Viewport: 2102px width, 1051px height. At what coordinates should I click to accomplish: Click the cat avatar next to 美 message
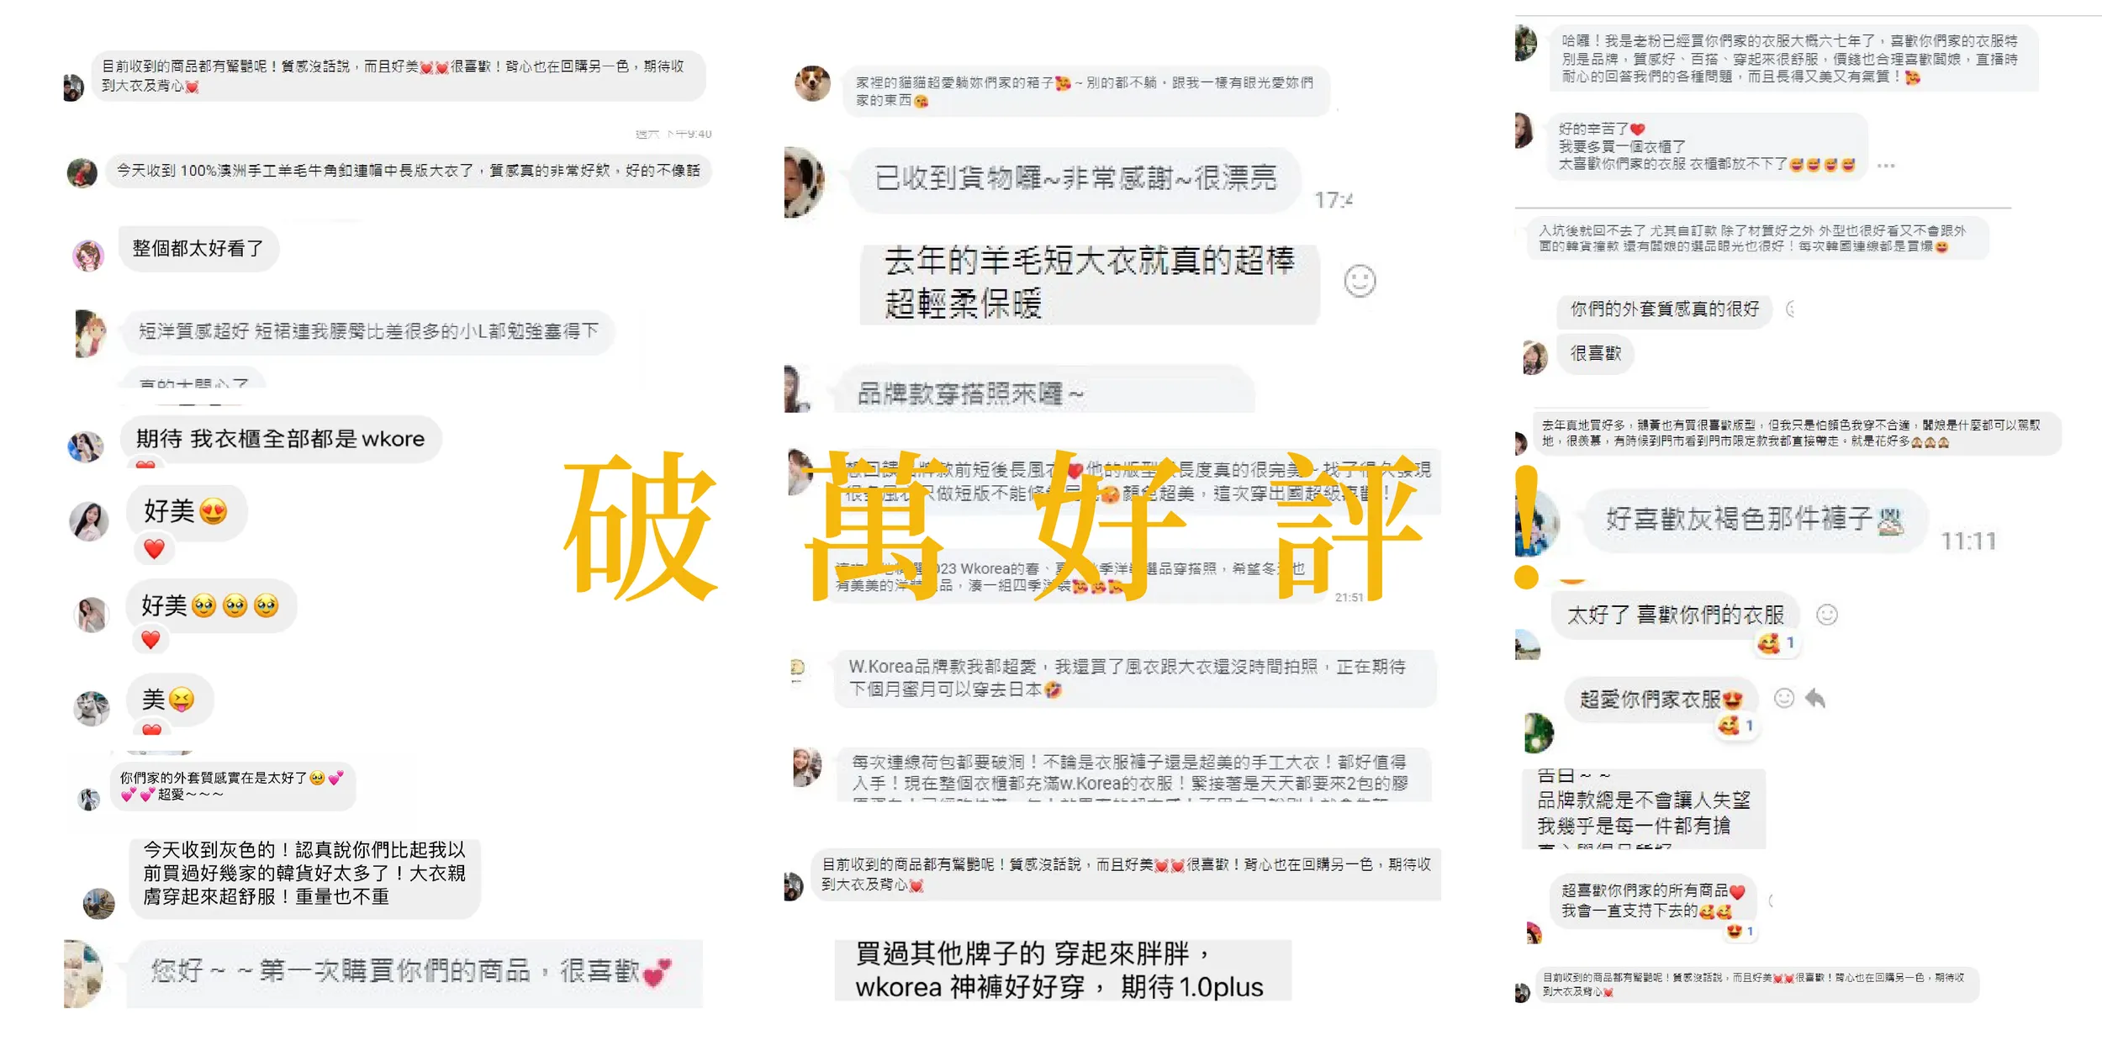92,708
